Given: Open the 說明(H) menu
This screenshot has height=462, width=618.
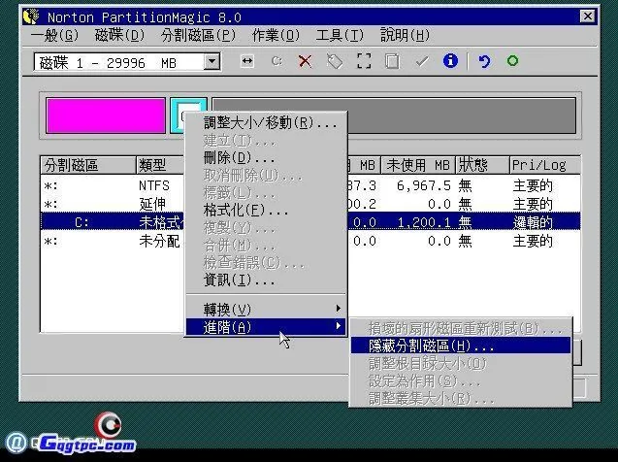Looking at the screenshot, I should [405, 36].
